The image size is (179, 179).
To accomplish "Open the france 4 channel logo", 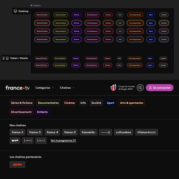I will point(52,132).
